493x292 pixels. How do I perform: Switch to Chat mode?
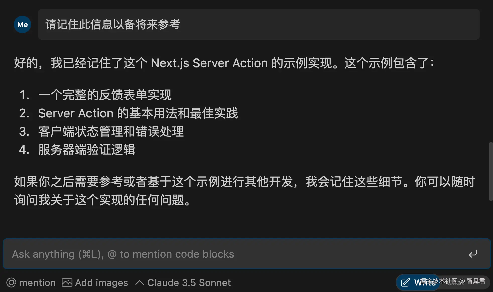456,283
